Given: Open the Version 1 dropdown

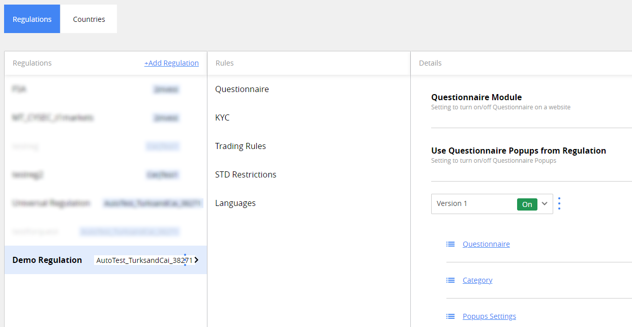Looking at the screenshot, I should pos(545,203).
